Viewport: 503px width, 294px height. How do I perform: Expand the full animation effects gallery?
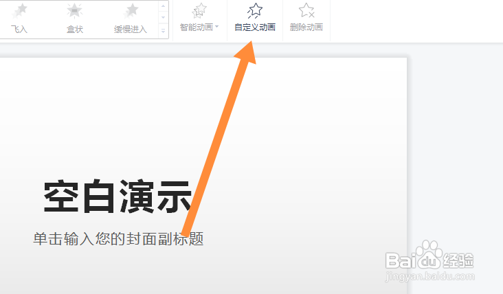click(x=164, y=31)
